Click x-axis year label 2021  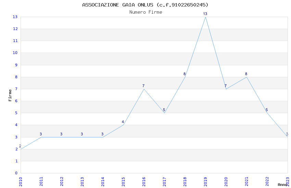246,182
